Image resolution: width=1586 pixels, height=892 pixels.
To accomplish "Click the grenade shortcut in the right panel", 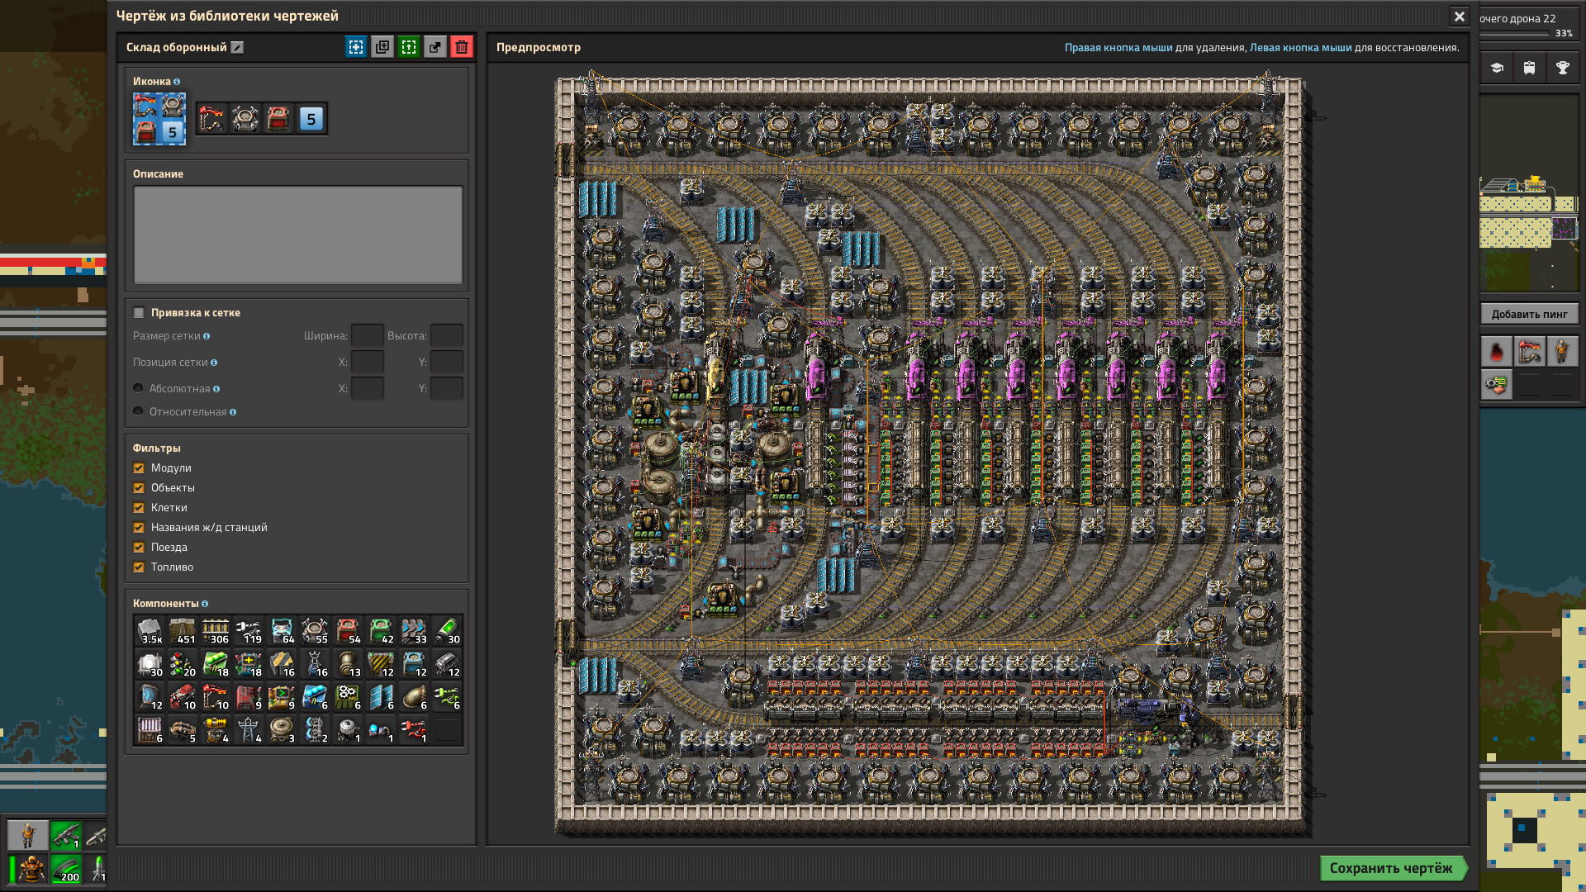I will pos(1497,352).
